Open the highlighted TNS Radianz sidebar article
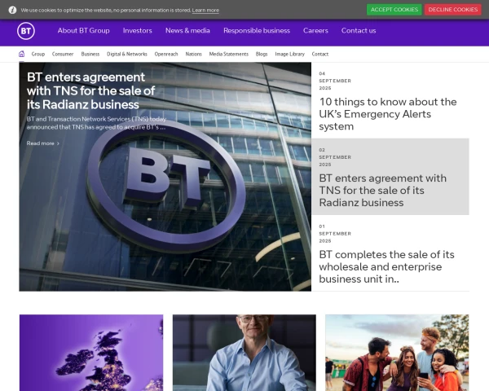 390,177
